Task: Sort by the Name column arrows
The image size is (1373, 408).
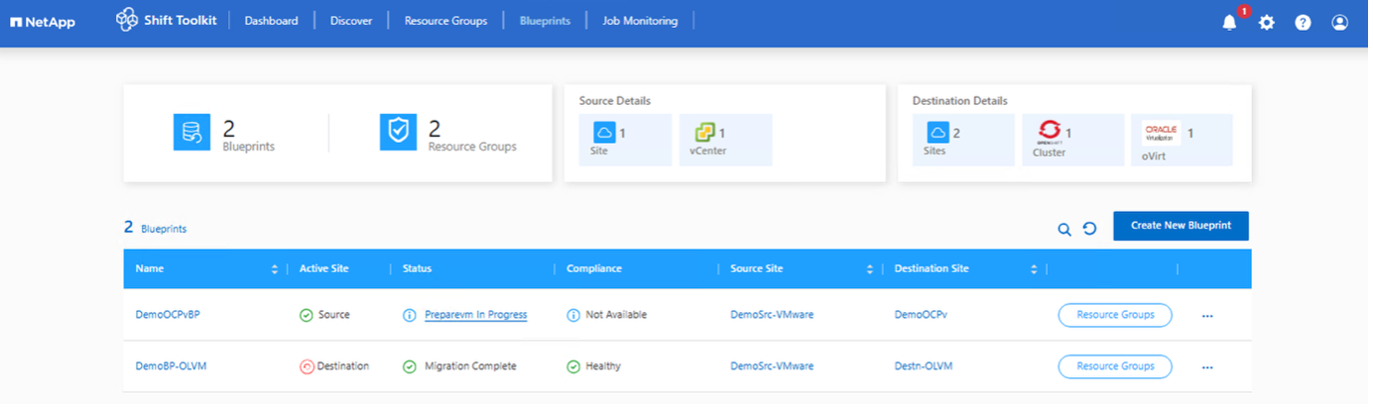Action: (x=276, y=270)
